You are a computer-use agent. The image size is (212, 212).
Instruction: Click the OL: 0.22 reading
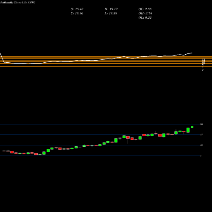[x=145, y=18]
